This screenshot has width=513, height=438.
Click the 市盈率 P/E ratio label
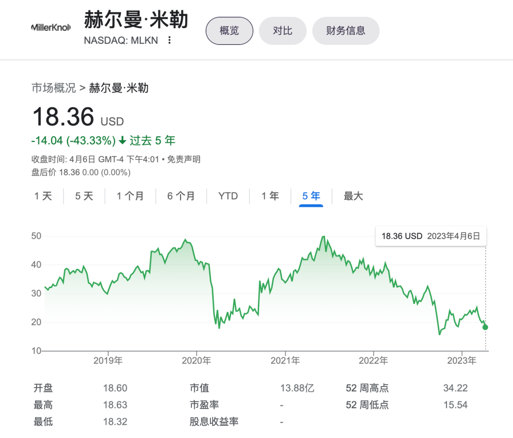(204, 405)
